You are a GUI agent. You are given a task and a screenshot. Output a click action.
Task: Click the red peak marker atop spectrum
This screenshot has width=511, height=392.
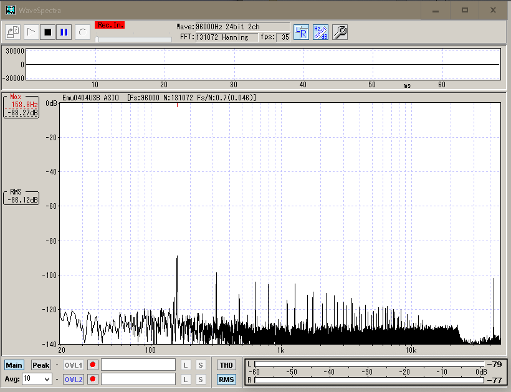pos(177,105)
